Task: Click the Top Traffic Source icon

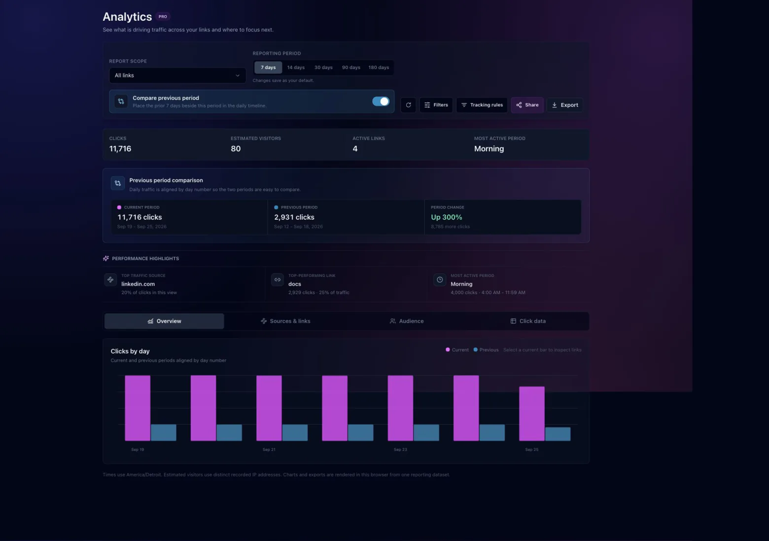Action: tap(110, 279)
